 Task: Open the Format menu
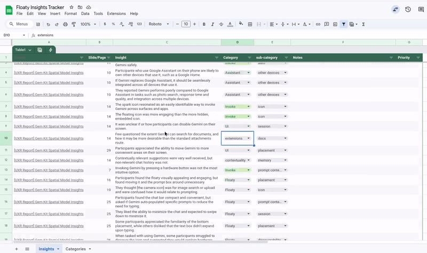tap(70, 14)
